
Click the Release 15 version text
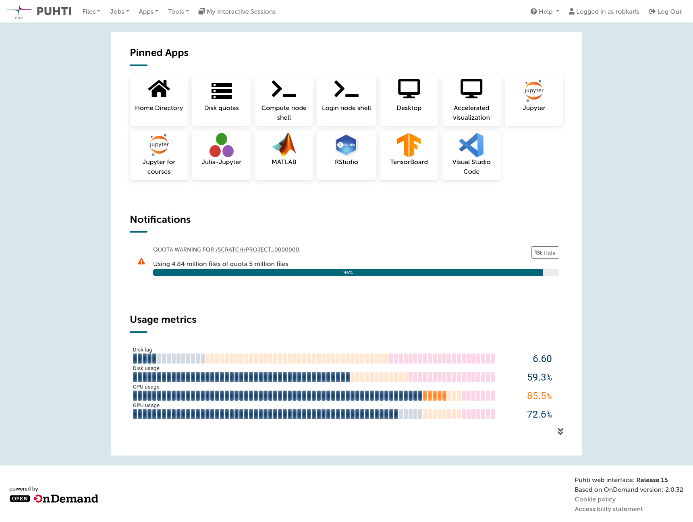click(x=652, y=480)
